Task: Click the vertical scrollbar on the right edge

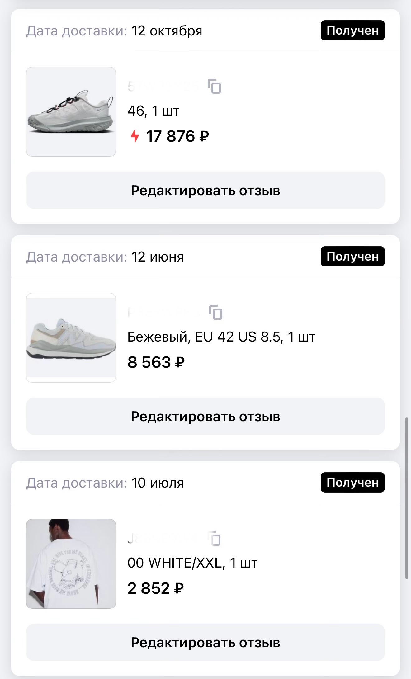Action: 406,498
